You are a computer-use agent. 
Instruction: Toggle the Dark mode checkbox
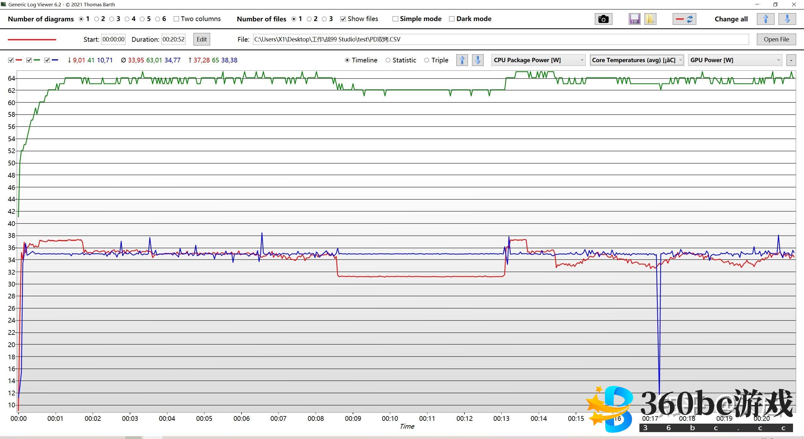452,19
